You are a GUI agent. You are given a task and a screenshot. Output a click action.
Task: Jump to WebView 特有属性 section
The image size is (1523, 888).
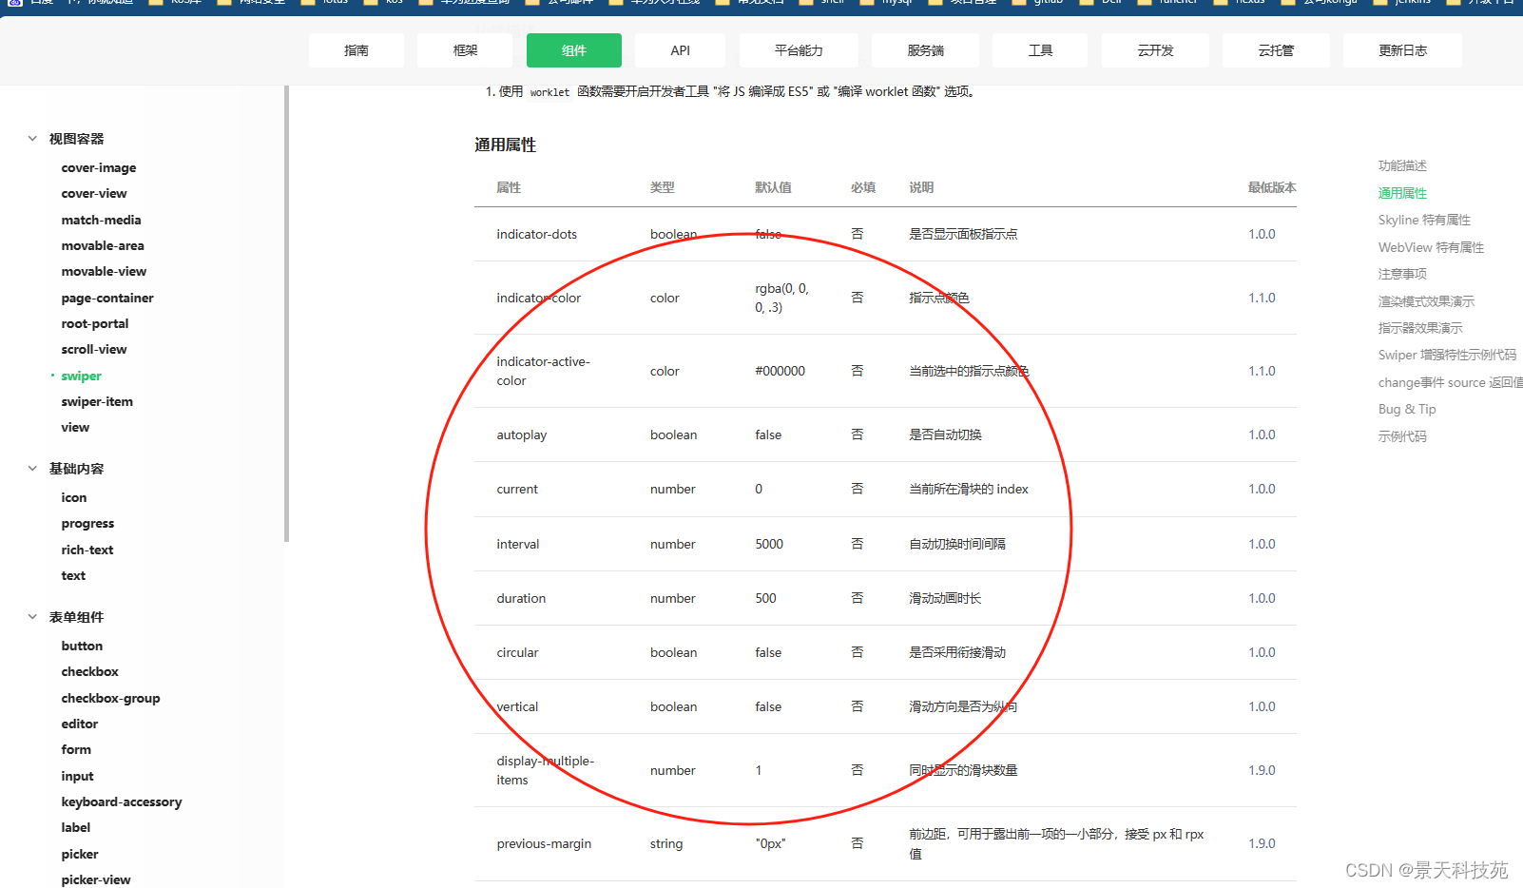click(1431, 247)
